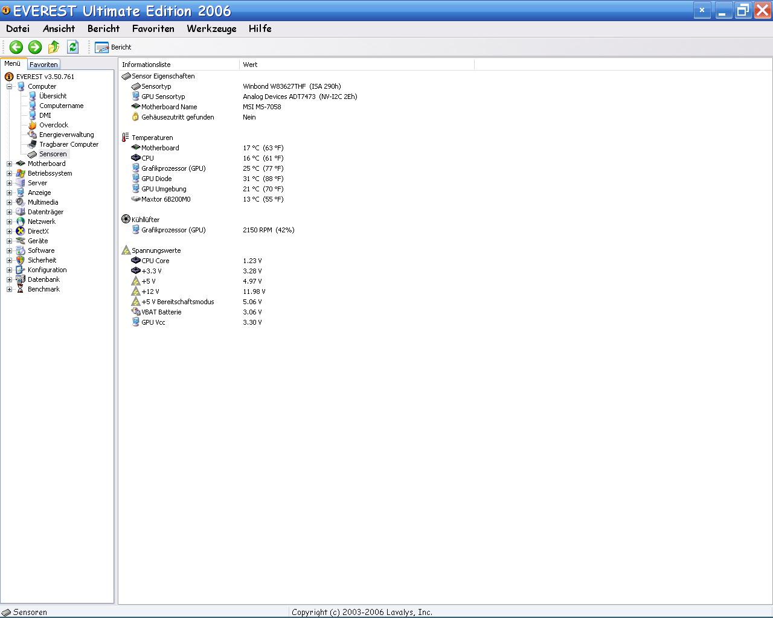Select Sensoren in the tree
773x618 pixels.
point(53,154)
